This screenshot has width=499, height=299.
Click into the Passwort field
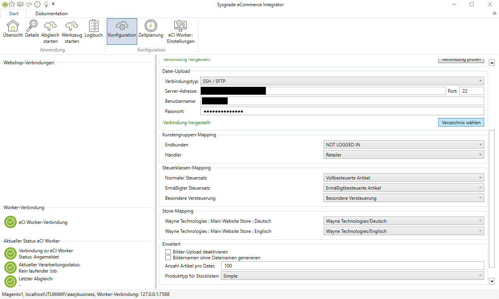coord(342,111)
